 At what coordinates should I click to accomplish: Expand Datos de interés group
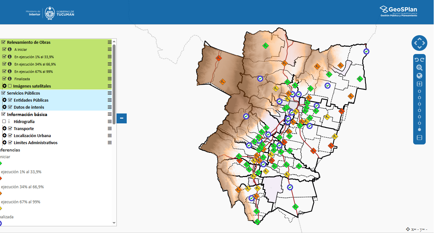point(4,107)
